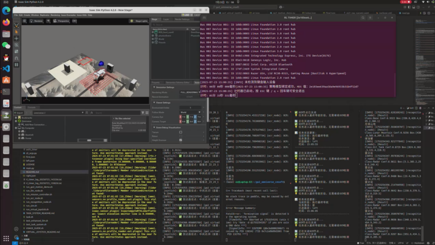This screenshot has width=435, height=245.
Task: Open the Content browser filter icon
Action: 143,113
